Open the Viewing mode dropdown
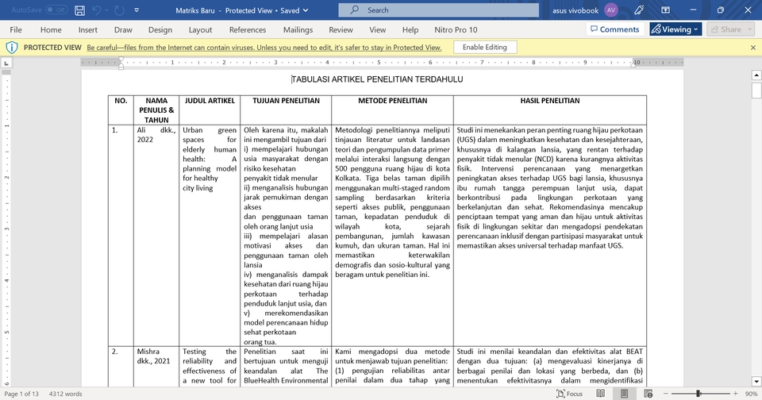 pyautogui.click(x=675, y=29)
